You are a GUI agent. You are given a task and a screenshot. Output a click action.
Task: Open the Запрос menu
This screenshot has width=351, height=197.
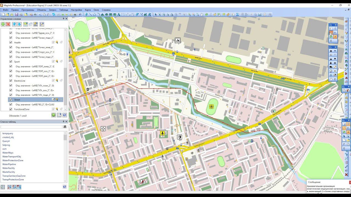point(53,10)
